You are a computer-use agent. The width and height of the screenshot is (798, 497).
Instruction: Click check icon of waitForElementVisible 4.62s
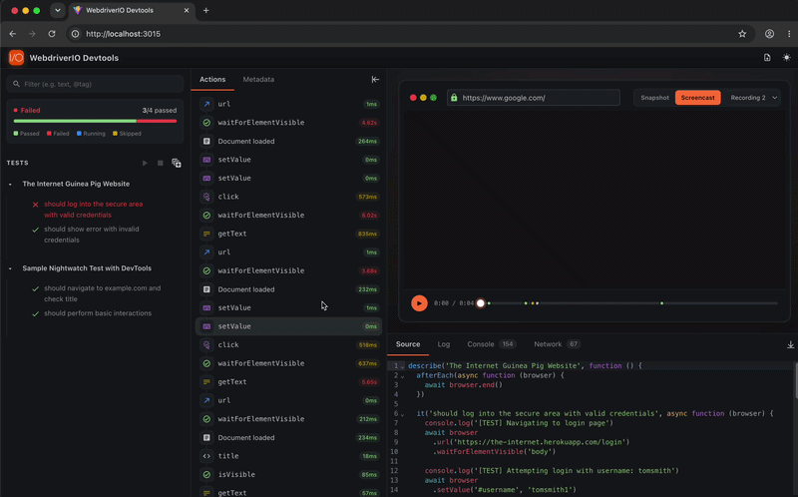pyautogui.click(x=206, y=122)
